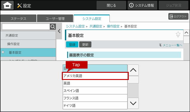
Task: Collapse the left sidebar with the arrow
Action: 59,31
